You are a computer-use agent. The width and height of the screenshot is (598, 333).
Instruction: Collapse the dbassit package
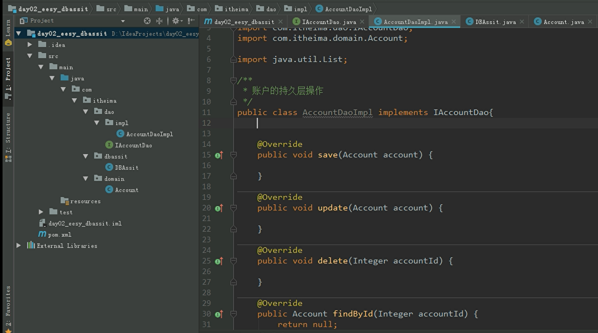pyautogui.click(x=86, y=156)
